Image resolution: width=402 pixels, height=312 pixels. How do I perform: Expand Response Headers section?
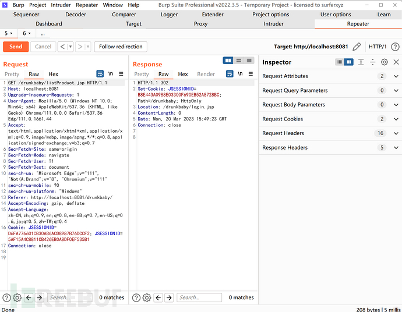coord(396,147)
